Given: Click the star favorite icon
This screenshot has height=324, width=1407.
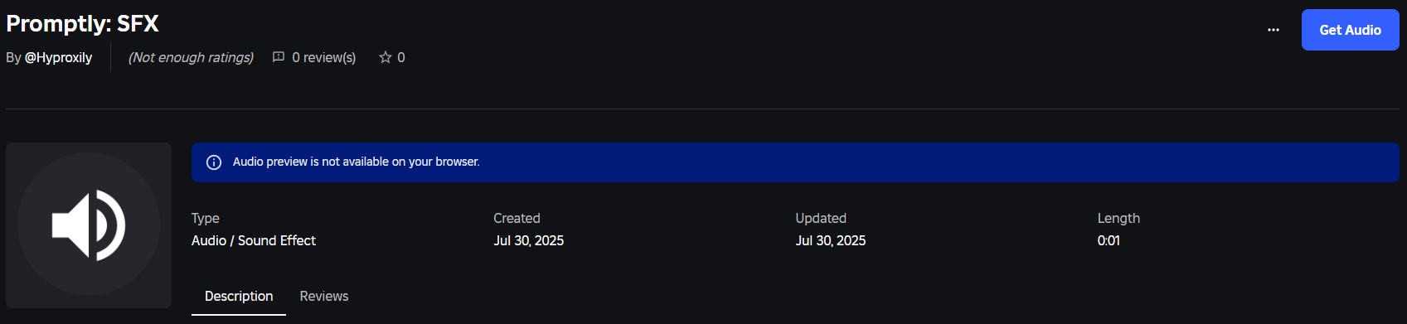Looking at the screenshot, I should pyautogui.click(x=386, y=57).
